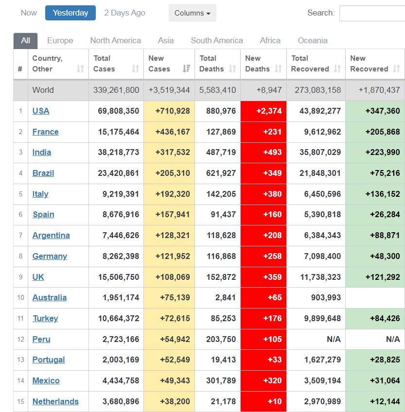Screen dimensions: 405x412
Task: Sort by New Recovered arrows icon
Action: 396,69
